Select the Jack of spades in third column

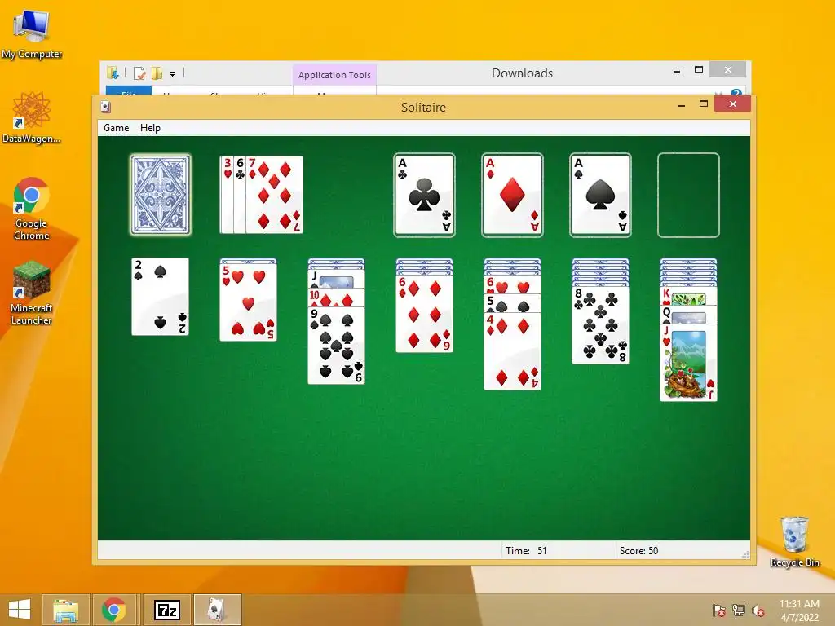coord(336,280)
